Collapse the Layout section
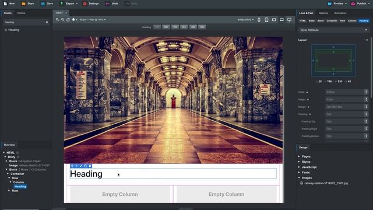The width and height of the screenshot is (373, 210). tap(367, 40)
